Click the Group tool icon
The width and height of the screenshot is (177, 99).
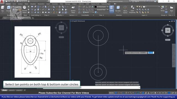coord(162,9)
